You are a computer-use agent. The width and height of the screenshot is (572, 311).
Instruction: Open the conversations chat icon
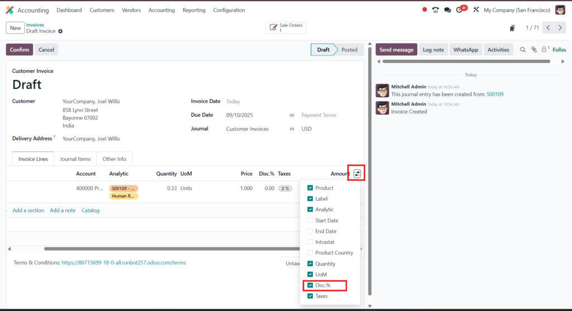coord(447,10)
